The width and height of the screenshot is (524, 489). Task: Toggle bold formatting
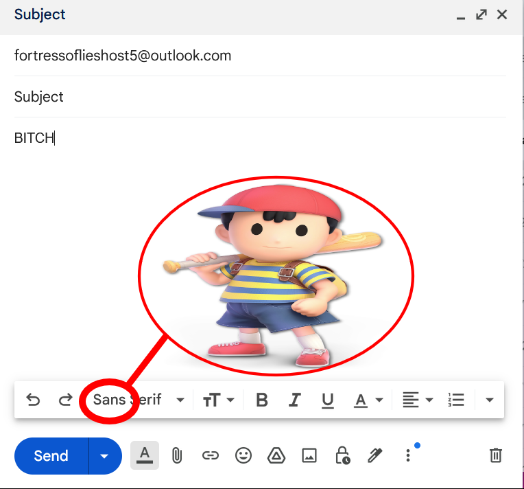pyautogui.click(x=262, y=400)
